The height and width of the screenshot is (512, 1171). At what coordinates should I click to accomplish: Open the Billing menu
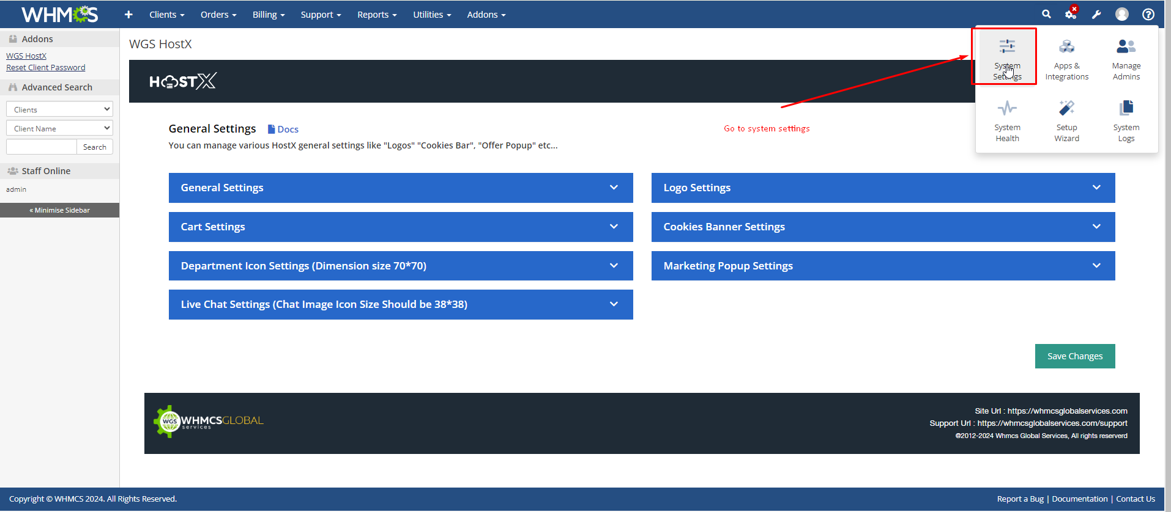click(268, 15)
